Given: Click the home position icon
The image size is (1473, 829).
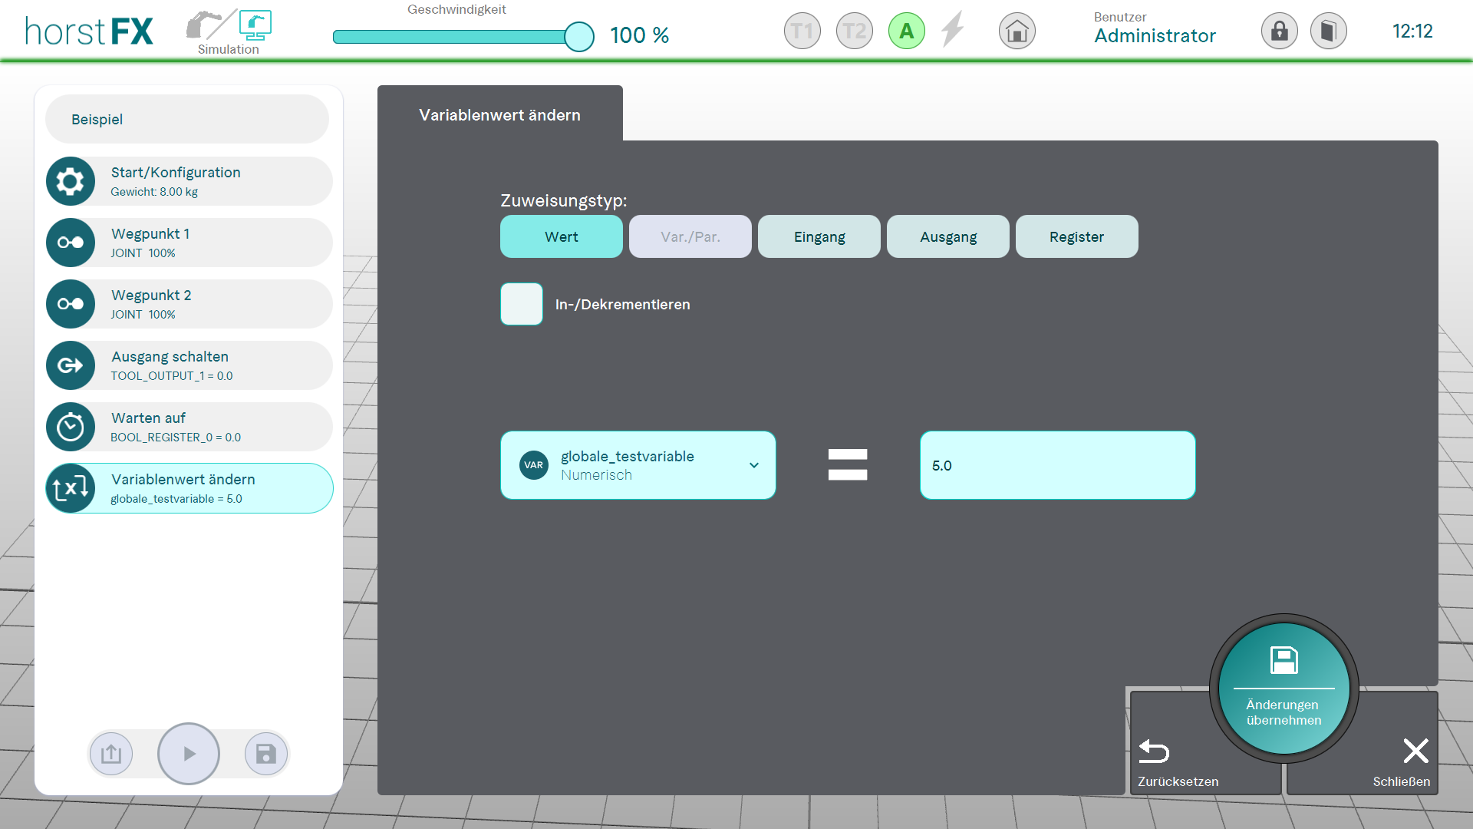Looking at the screenshot, I should (1017, 31).
